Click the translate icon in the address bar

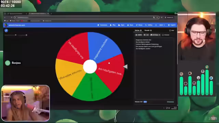coord(154,17)
